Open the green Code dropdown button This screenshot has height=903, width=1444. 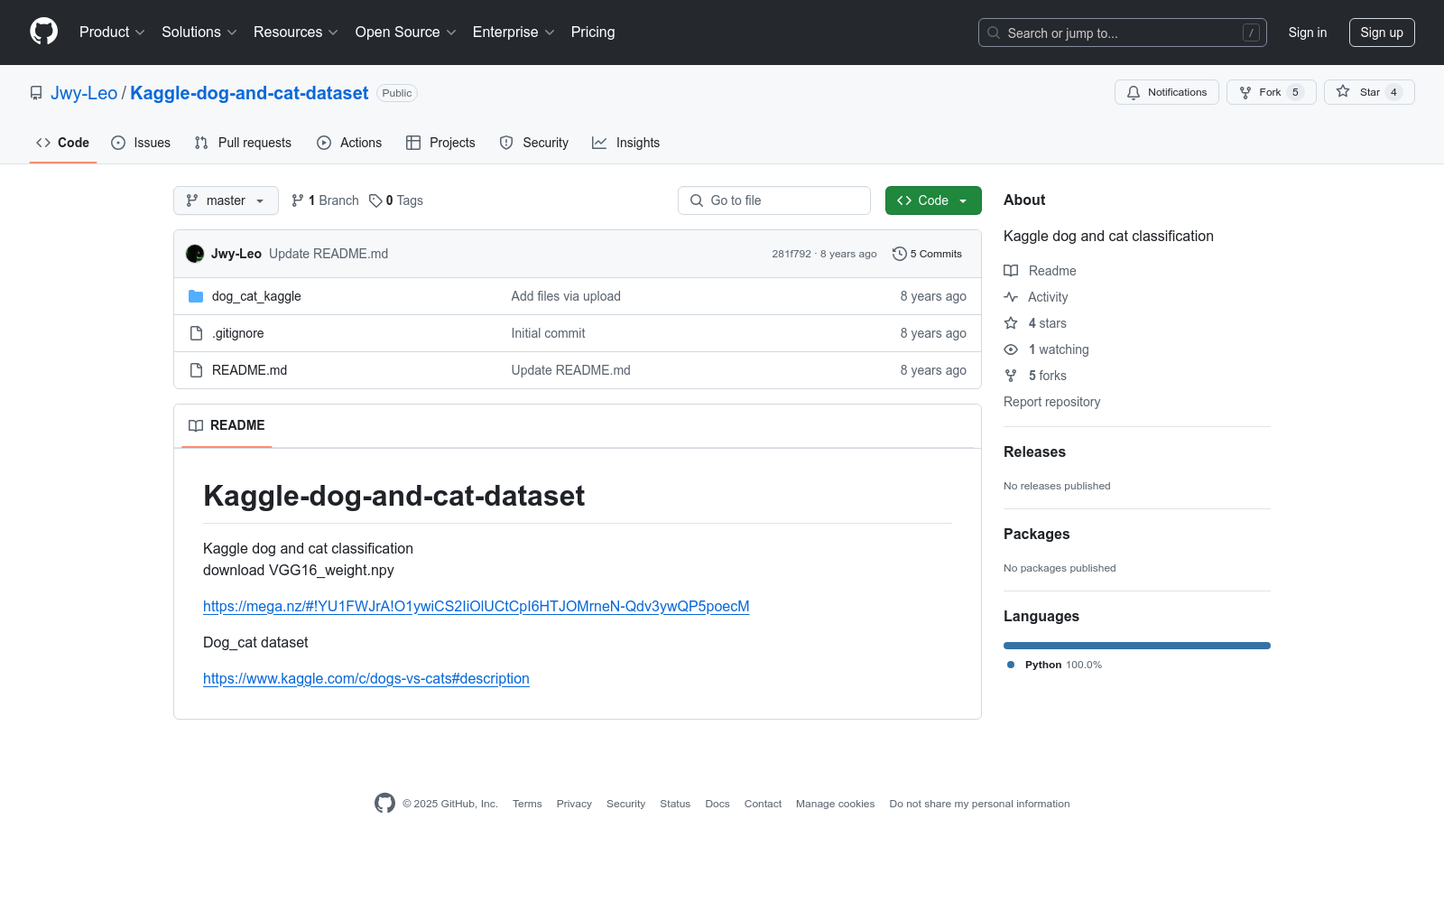pyautogui.click(x=933, y=200)
